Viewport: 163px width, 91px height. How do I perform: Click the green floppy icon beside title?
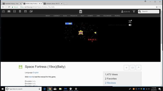coord(20,67)
